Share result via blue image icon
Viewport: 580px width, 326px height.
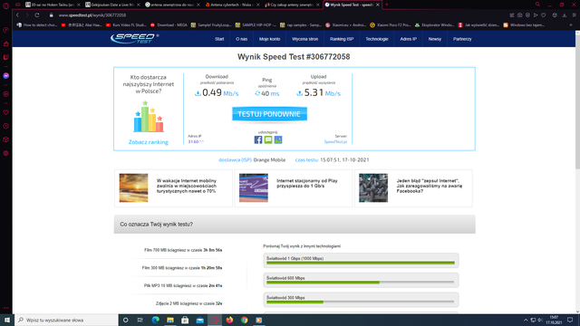click(278, 139)
